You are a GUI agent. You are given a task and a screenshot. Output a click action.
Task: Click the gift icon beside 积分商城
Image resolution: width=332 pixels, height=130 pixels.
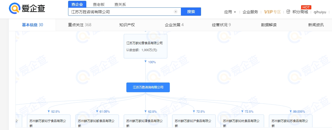pyautogui.click(x=288, y=12)
